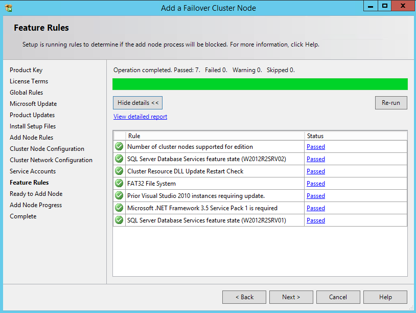This screenshot has width=416, height=313.
Task: Select the Product Key step in sidebar
Action: click(26, 70)
